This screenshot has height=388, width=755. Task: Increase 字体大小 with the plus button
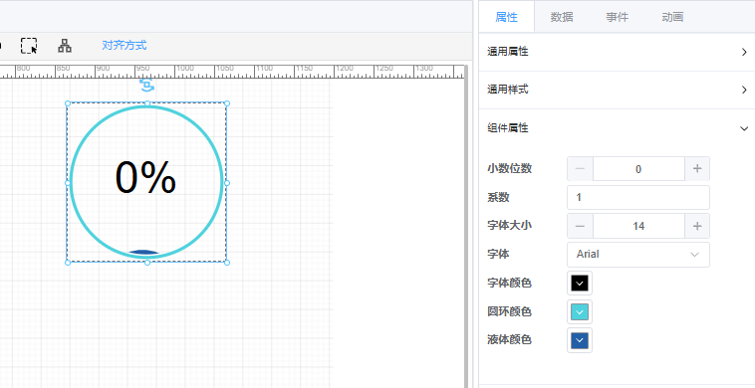tap(697, 226)
